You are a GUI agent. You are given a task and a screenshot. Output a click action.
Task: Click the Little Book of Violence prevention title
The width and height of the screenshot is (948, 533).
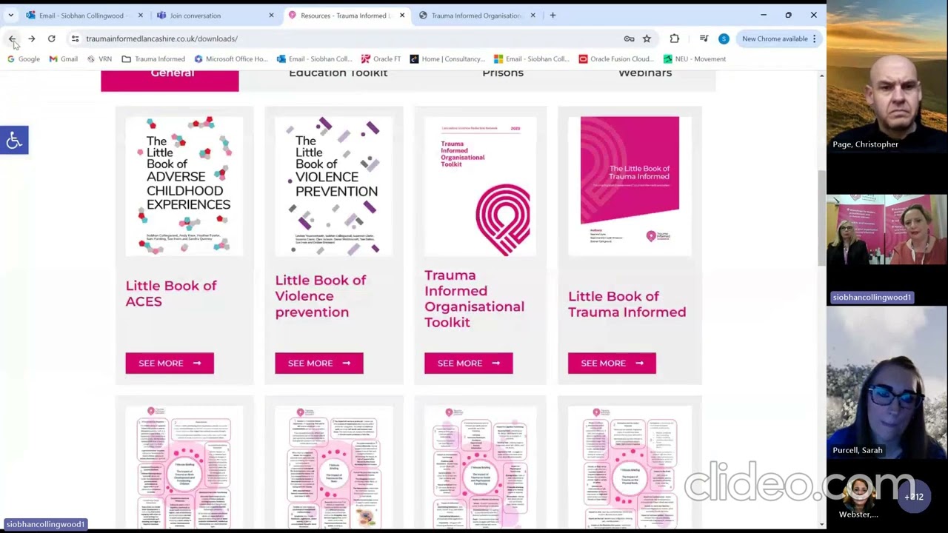tap(320, 295)
